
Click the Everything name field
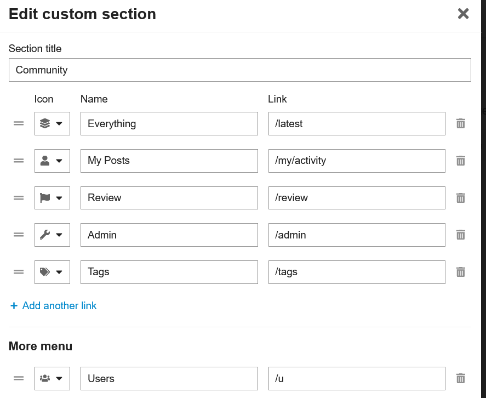click(169, 123)
